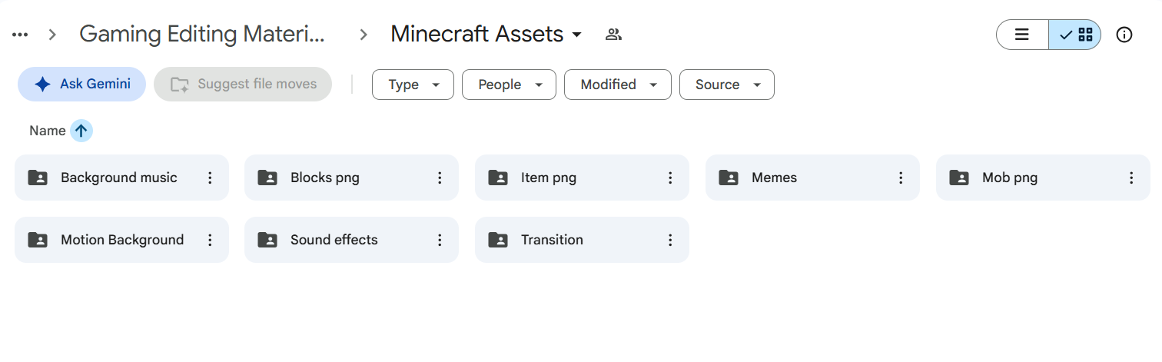Go to Gaming Editing Materi... breadcrumb folder
Screen dimensions: 1162x362
tap(202, 34)
